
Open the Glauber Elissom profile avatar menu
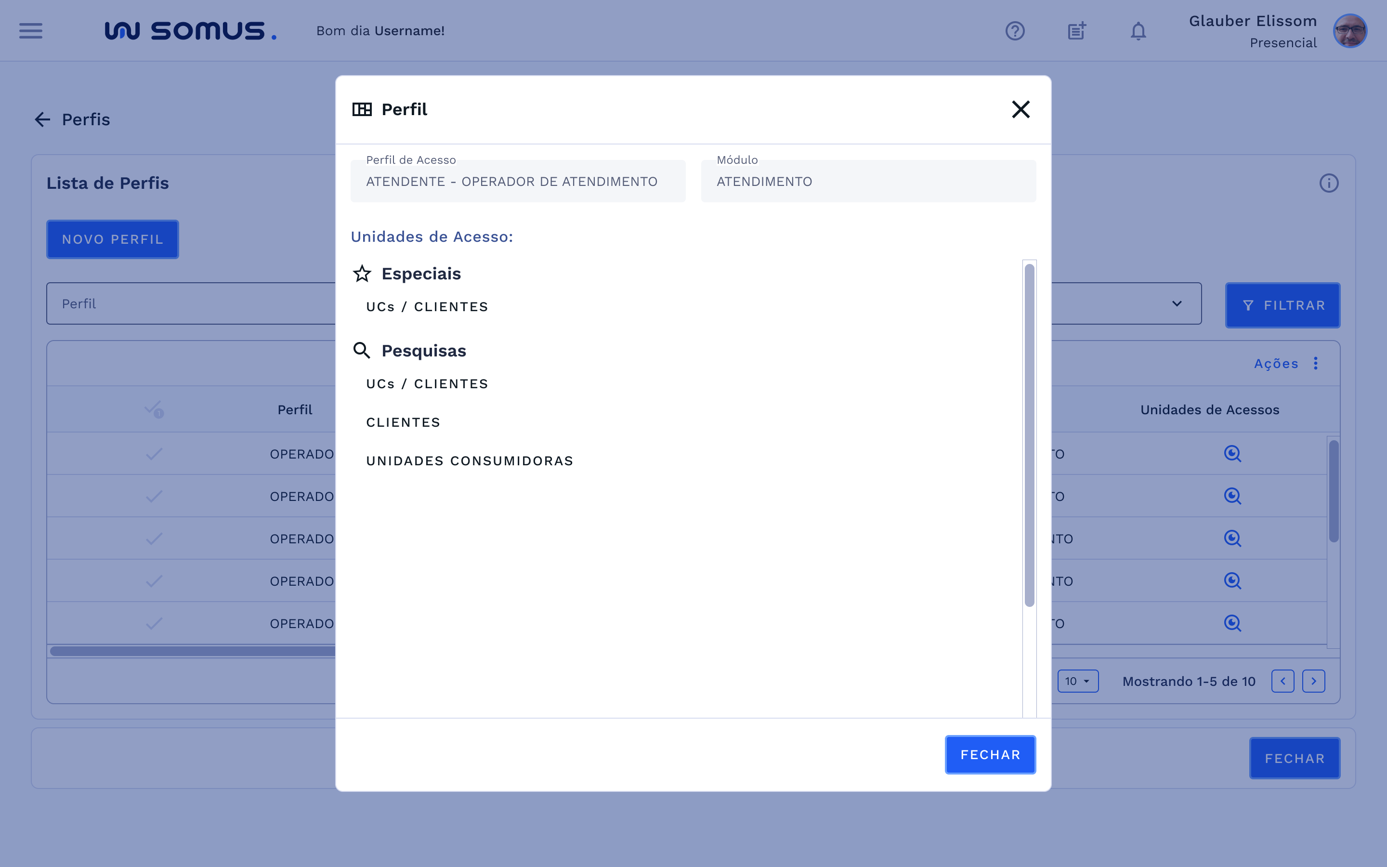click(1350, 30)
